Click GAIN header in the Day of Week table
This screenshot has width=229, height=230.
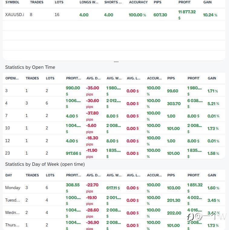pos(212,175)
